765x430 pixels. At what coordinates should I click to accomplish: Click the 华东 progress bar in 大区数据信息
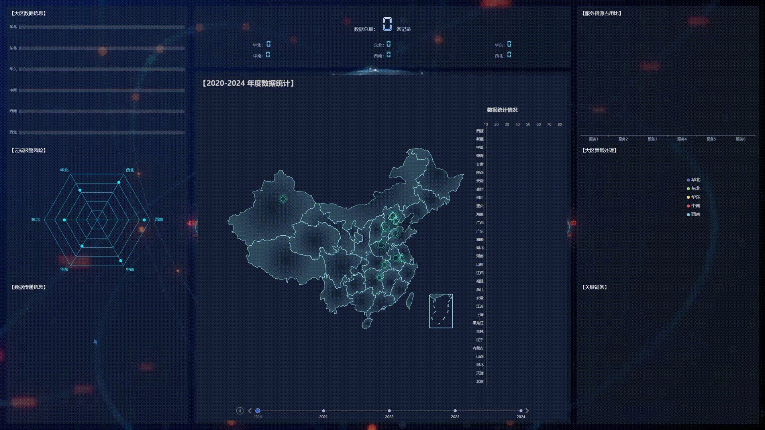point(102,69)
